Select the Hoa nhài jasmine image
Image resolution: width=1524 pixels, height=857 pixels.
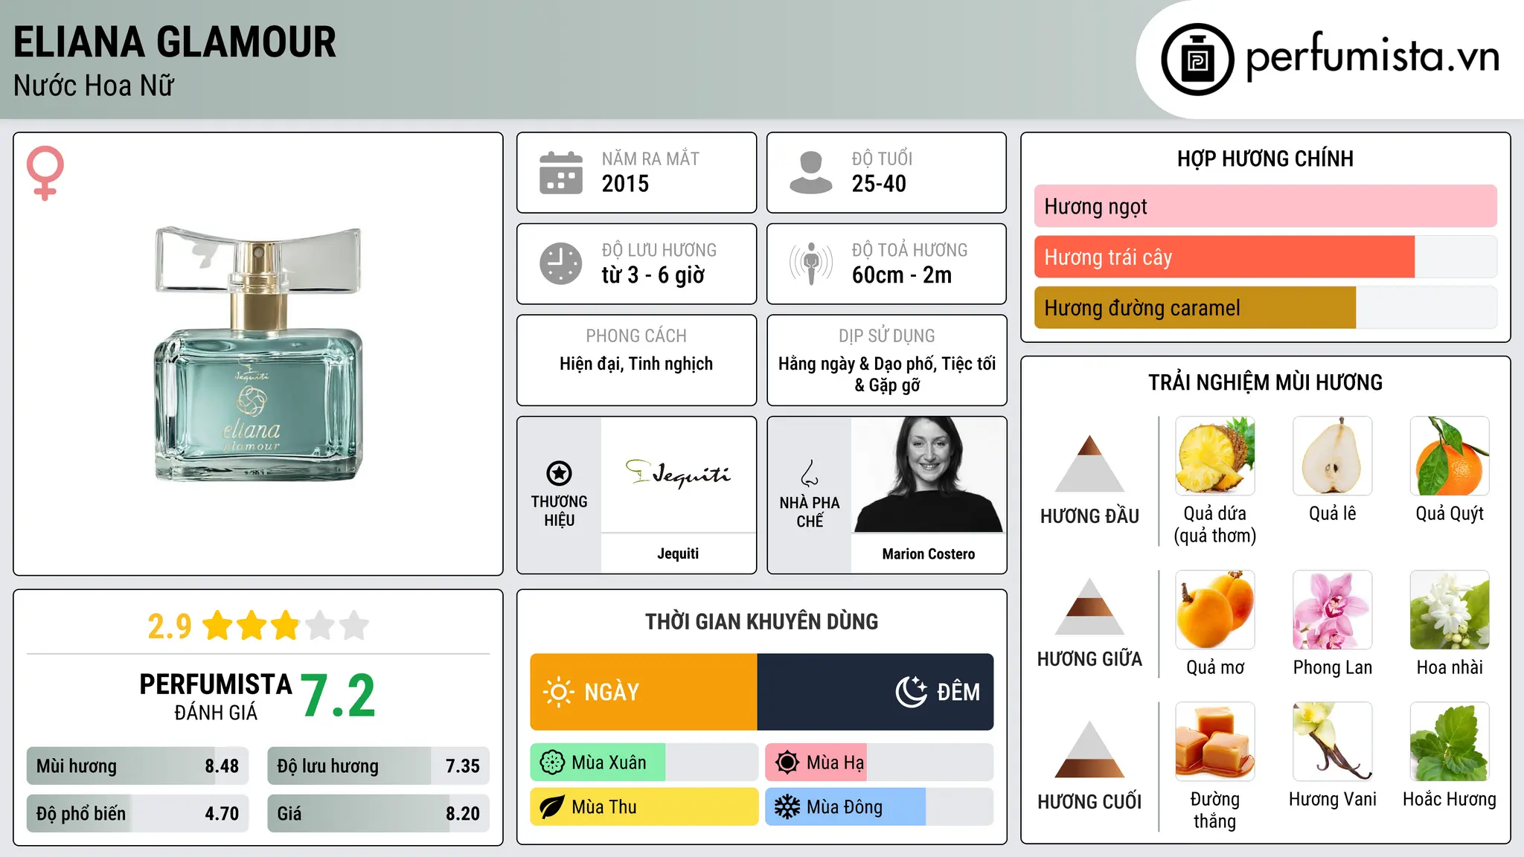pos(1450,610)
